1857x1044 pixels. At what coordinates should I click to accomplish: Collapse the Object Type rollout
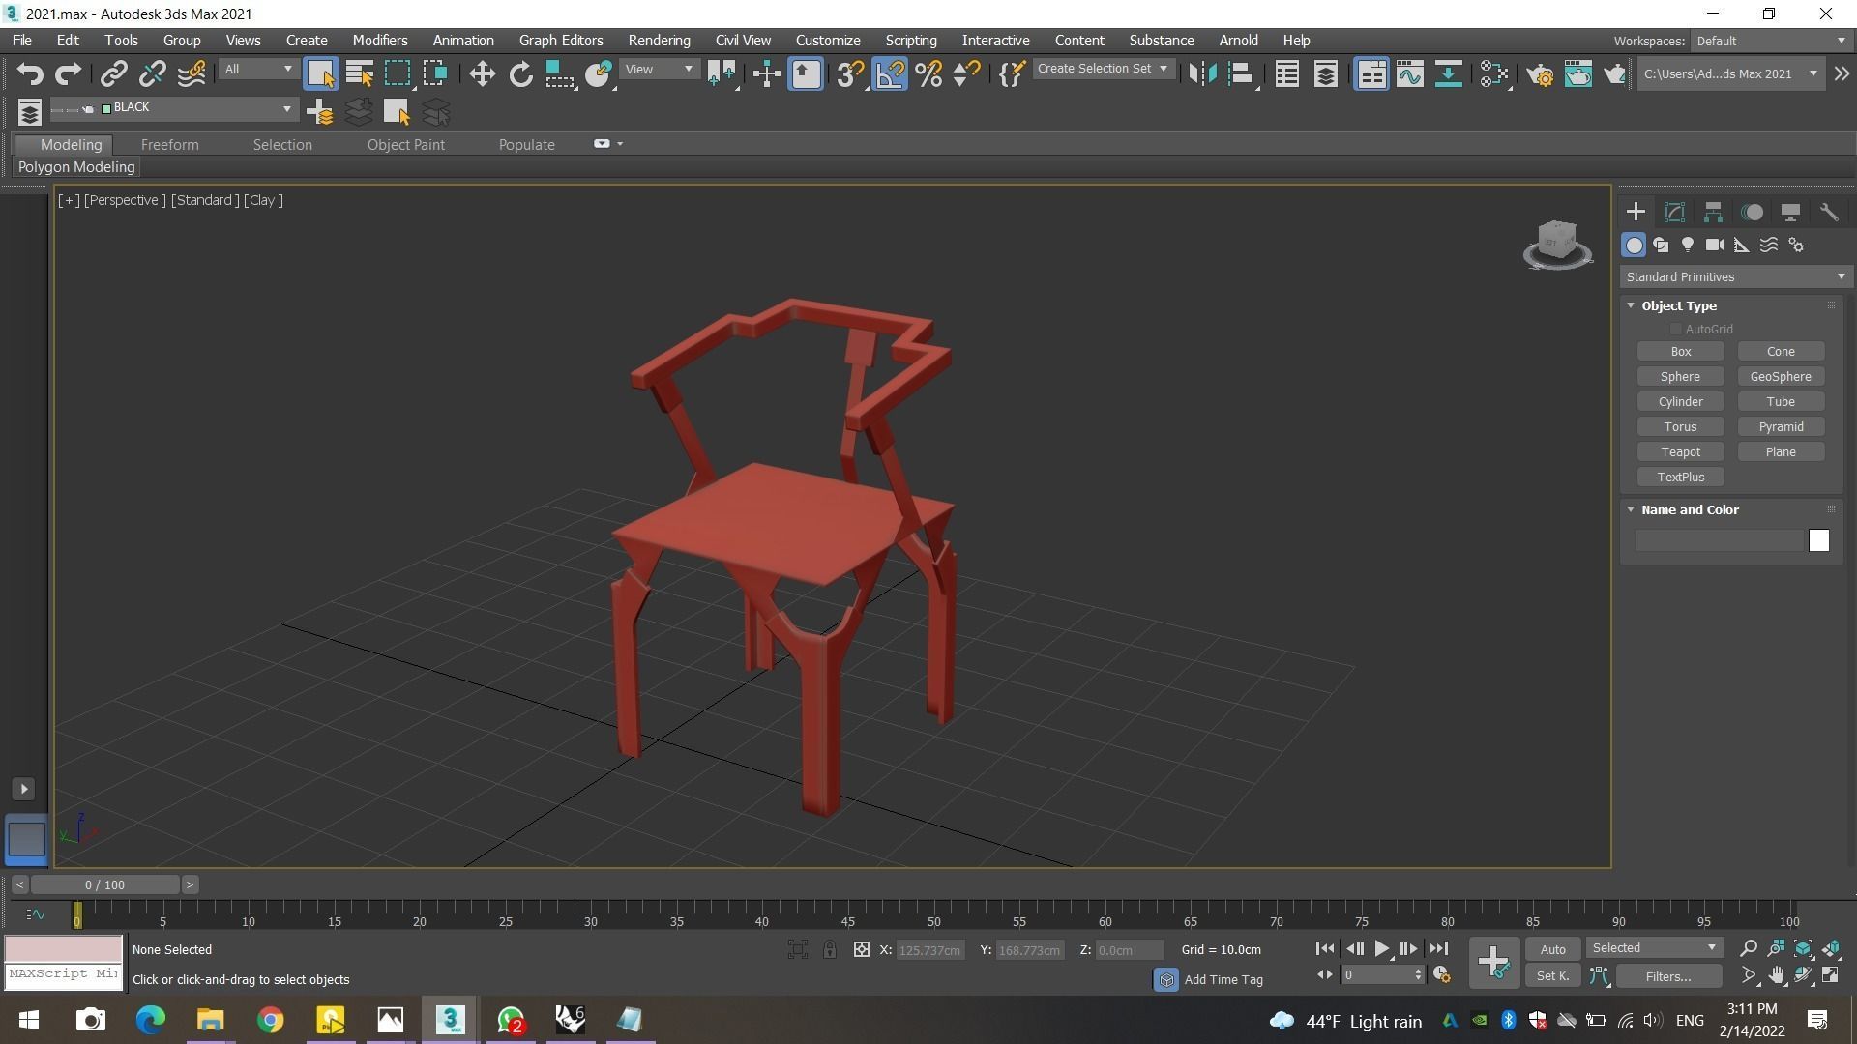[x=1678, y=305]
